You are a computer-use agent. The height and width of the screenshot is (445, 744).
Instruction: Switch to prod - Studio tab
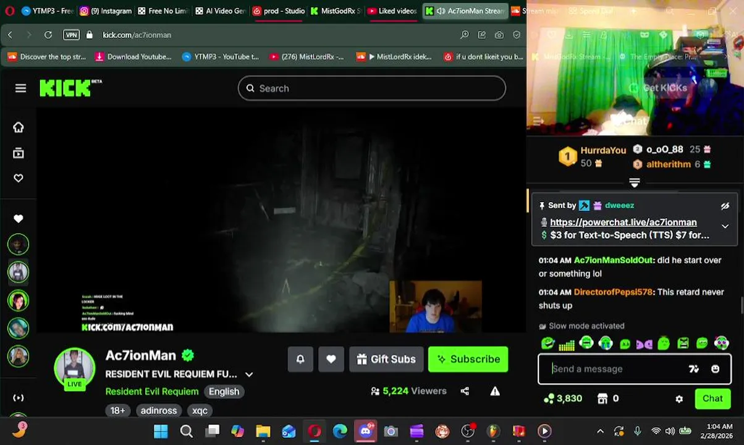(278, 11)
